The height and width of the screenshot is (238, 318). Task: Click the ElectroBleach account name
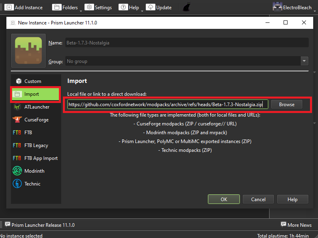(297, 8)
